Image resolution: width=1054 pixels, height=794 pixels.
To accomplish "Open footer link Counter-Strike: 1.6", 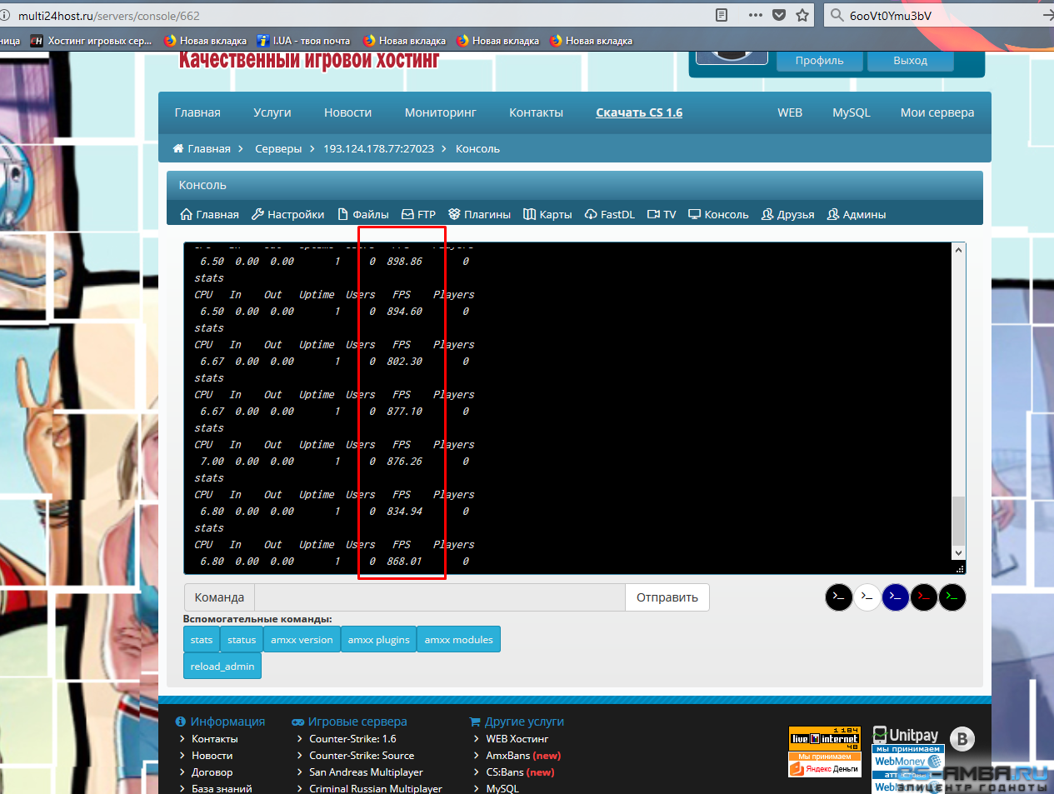I will click(x=352, y=739).
